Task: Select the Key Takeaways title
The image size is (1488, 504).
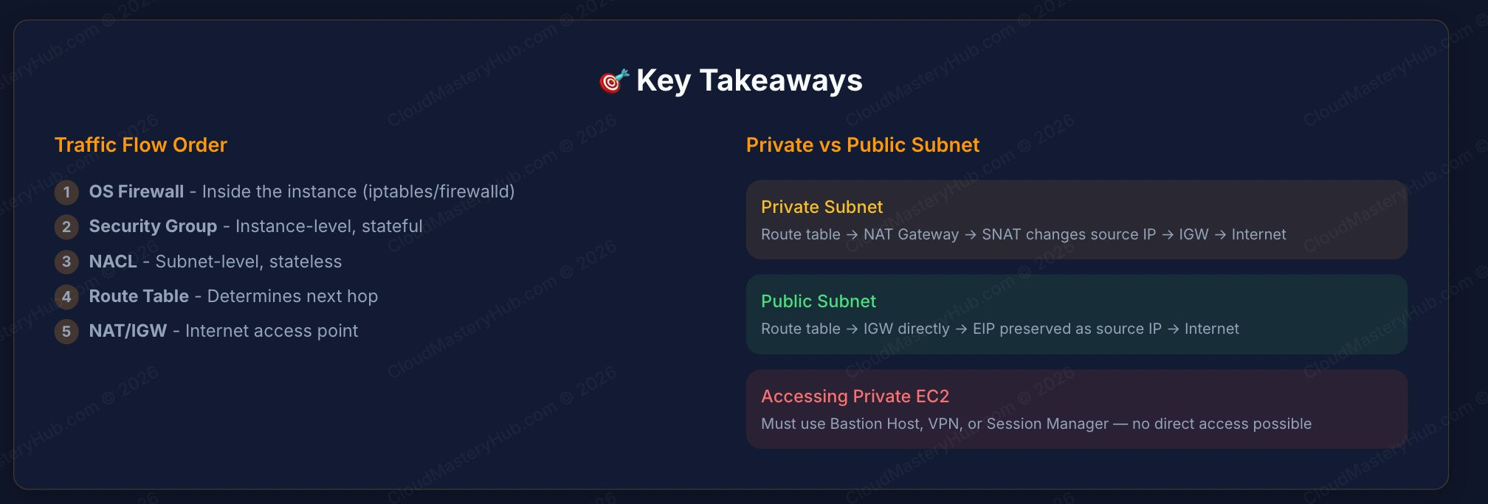Action: coord(749,80)
